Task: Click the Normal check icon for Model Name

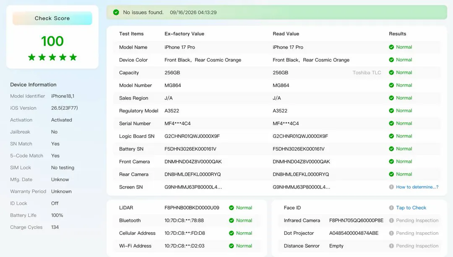Action: pos(391,47)
